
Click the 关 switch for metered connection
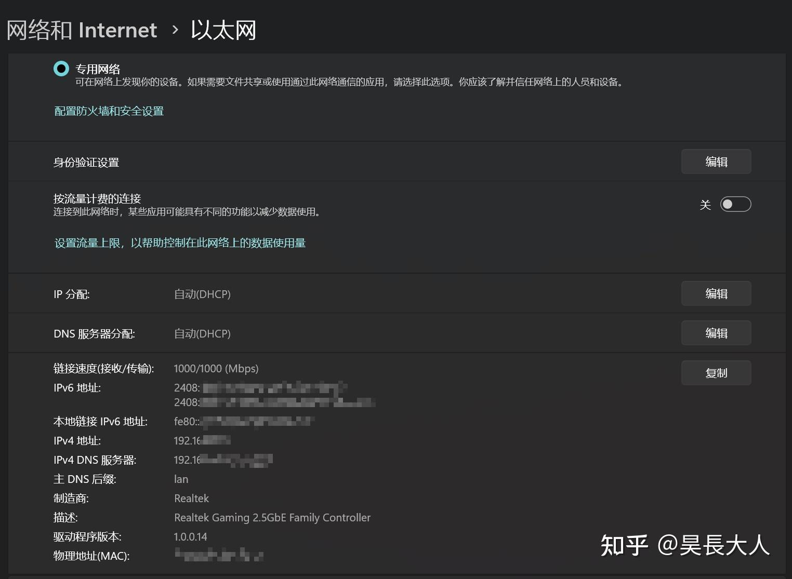coord(735,204)
